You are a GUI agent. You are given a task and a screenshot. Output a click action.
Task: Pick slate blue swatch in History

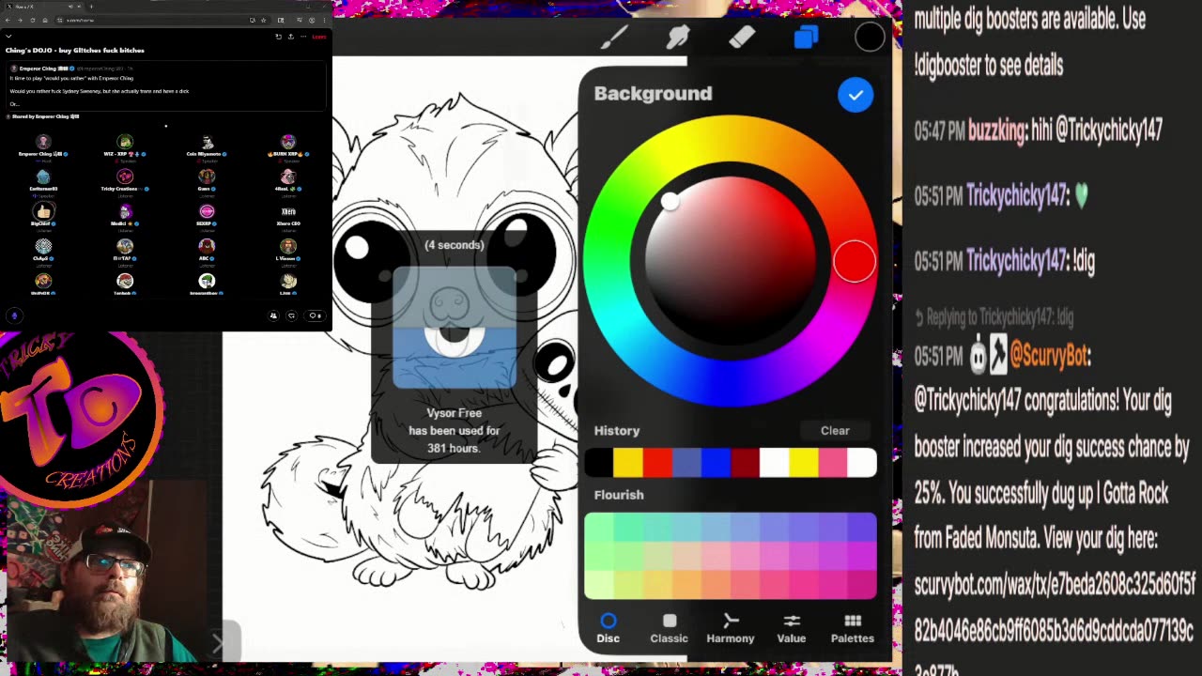tap(686, 463)
